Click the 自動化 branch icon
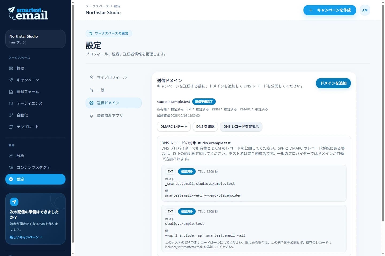The width and height of the screenshot is (385, 256). 11,115
